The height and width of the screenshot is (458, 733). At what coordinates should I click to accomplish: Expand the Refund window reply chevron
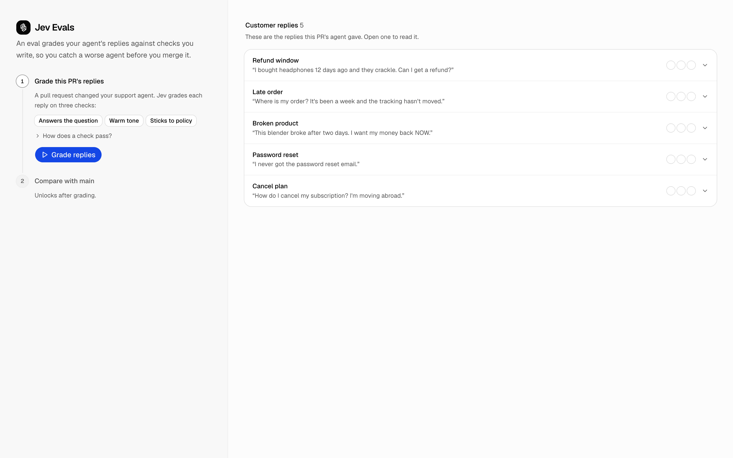pos(705,65)
